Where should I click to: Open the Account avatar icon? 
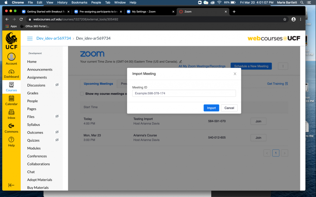click(x=11, y=57)
